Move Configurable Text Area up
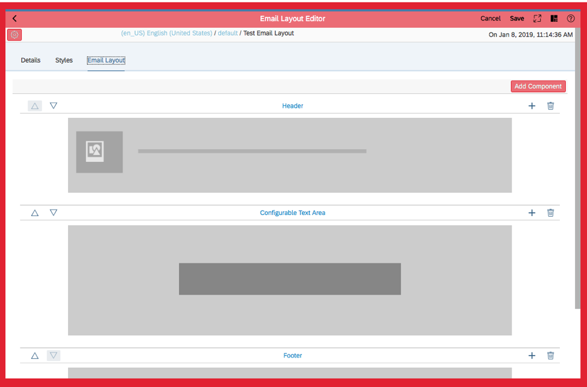This screenshot has width=587, height=387. pyautogui.click(x=35, y=213)
